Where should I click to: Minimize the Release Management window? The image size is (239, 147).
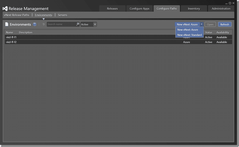point(227,3)
